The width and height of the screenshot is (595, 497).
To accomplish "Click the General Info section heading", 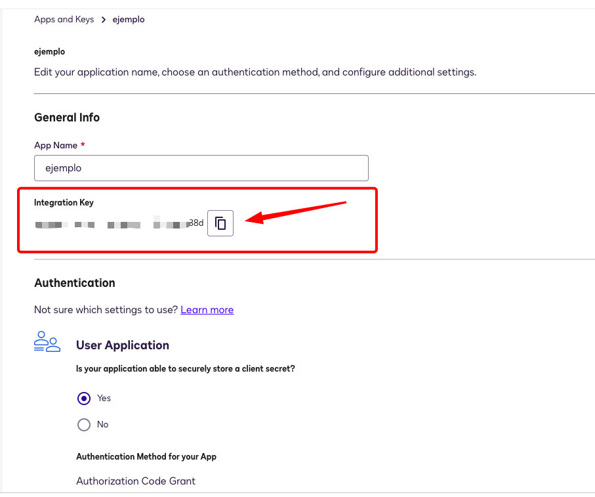I will click(x=67, y=118).
